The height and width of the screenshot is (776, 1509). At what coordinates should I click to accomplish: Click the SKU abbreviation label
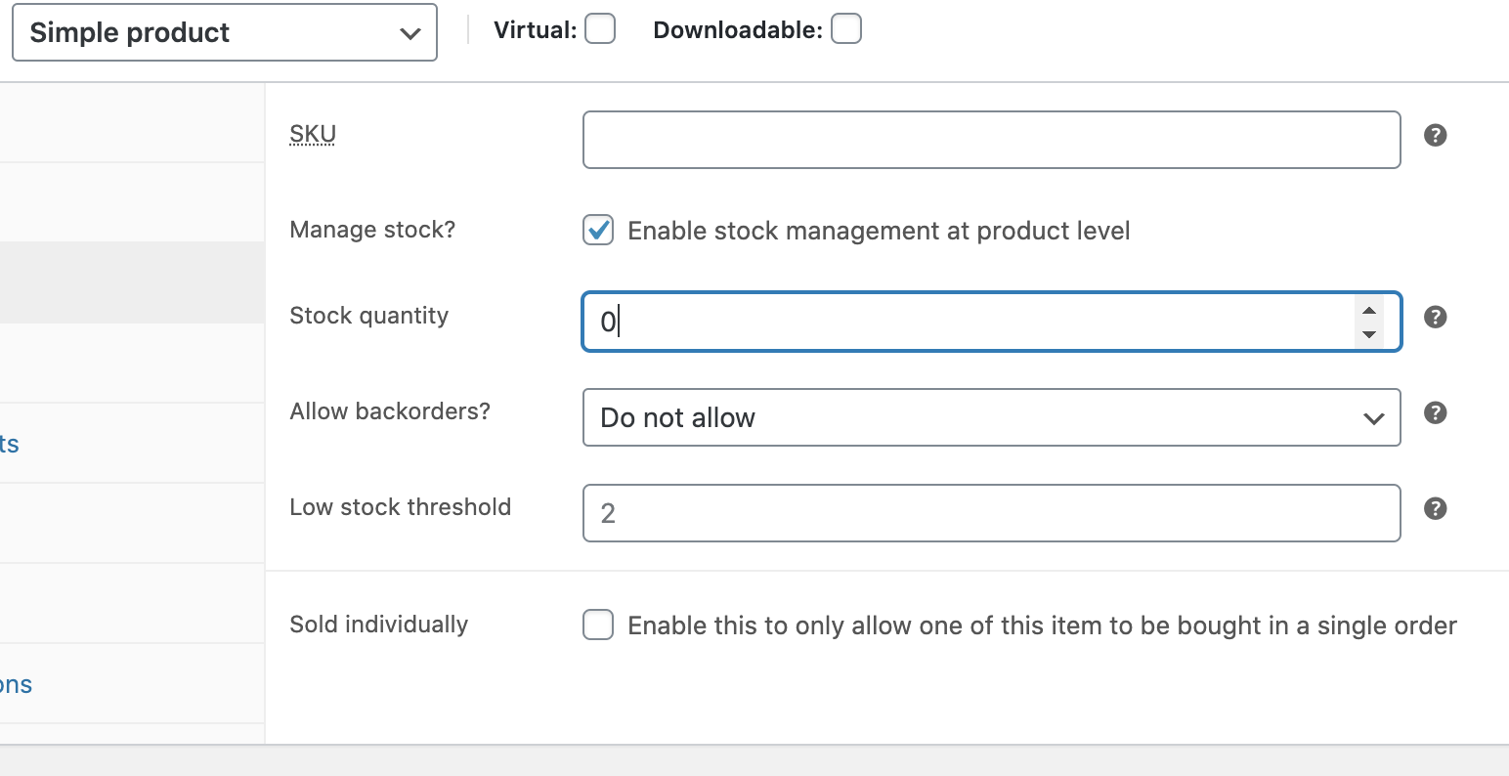tap(313, 134)
